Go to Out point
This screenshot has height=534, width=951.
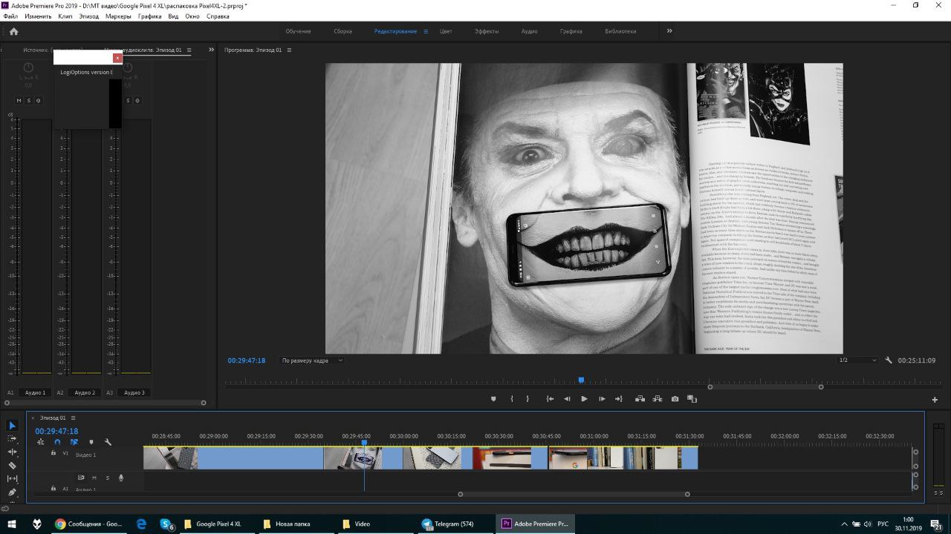(618, 399)
